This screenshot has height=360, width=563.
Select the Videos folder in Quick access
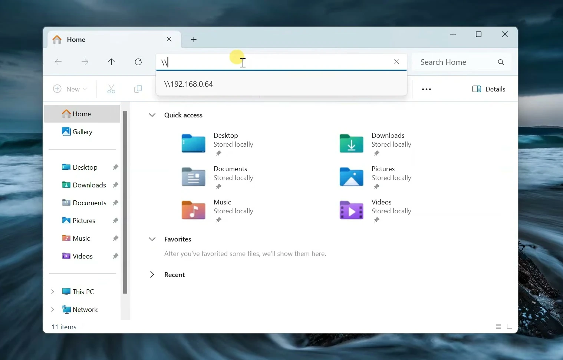(376, 211)
